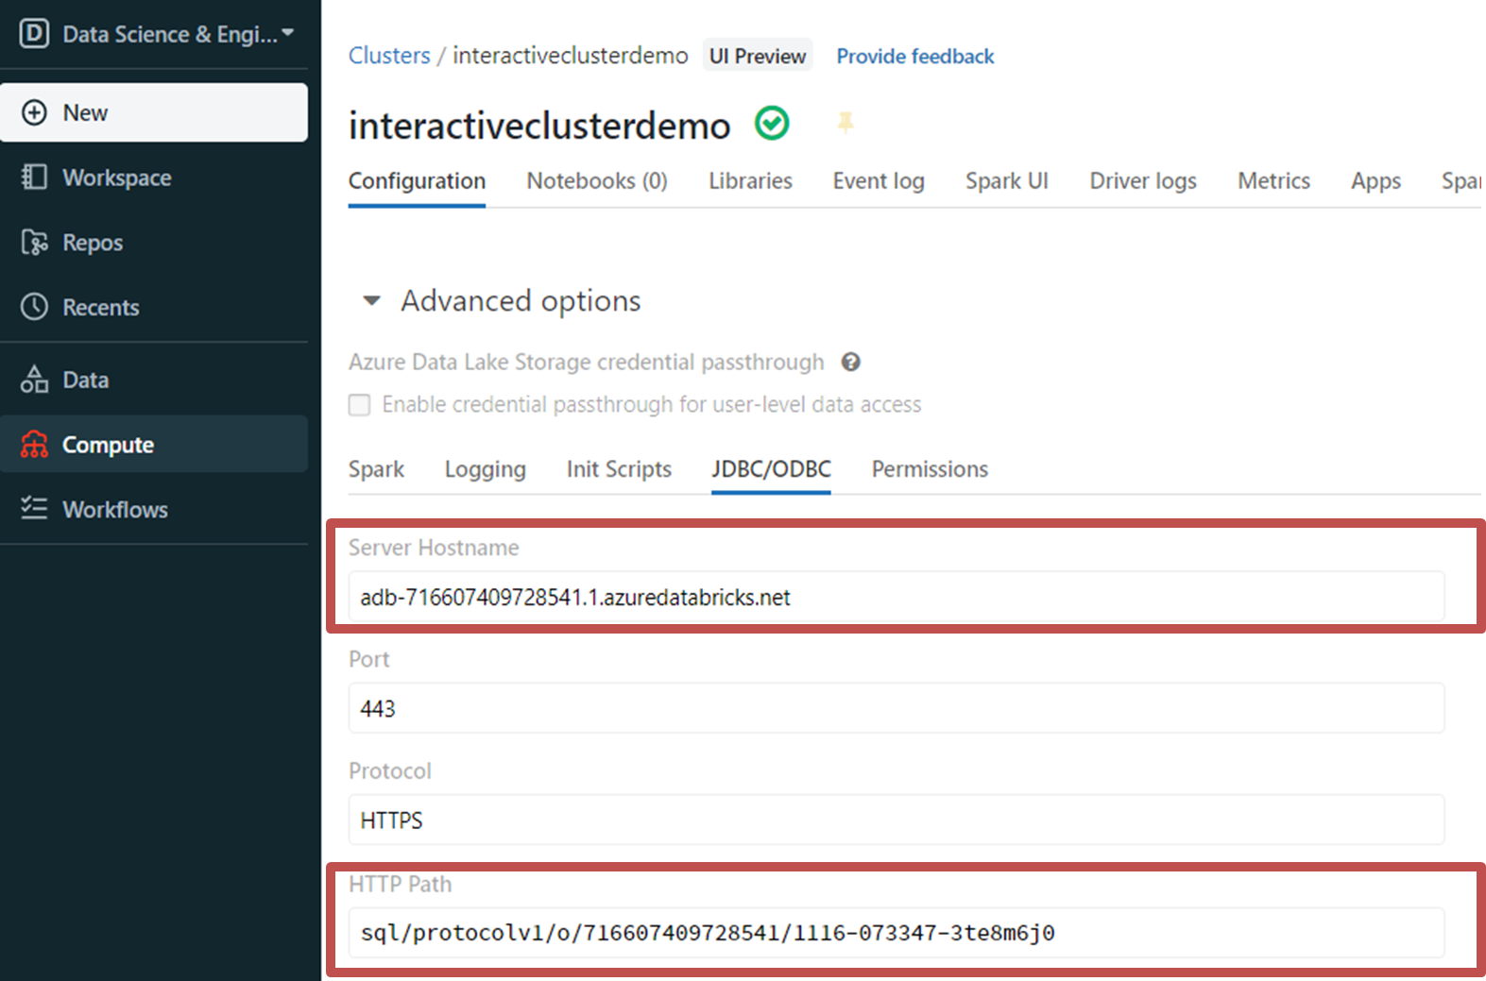Click the Server Hostname label
This screenshot has height=981, width=1486.
[x=434, y=548]
